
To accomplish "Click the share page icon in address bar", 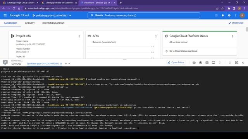I will tap(217, 8).
